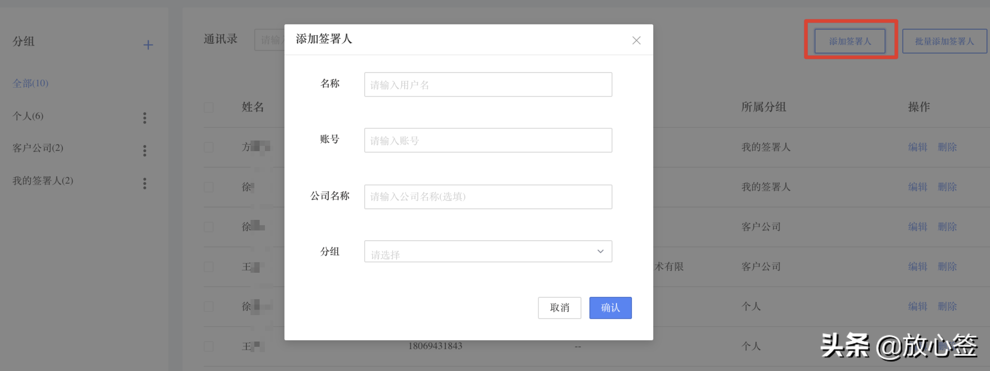Select the 全部(10) group
This screenshot has height=371, width=990.
click(30, 83)
